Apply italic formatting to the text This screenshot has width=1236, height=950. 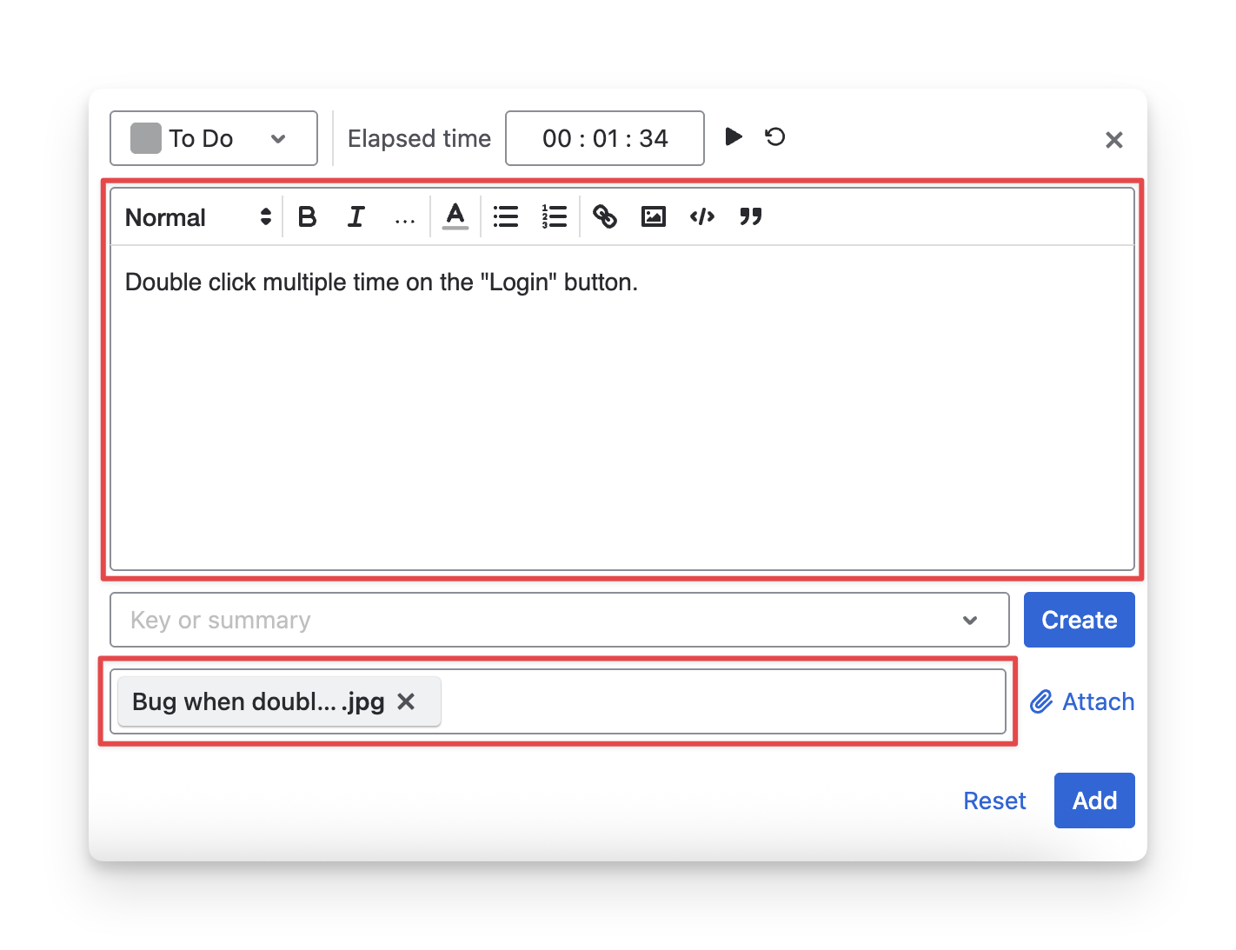pyautogui.click(x=356, y=217)
